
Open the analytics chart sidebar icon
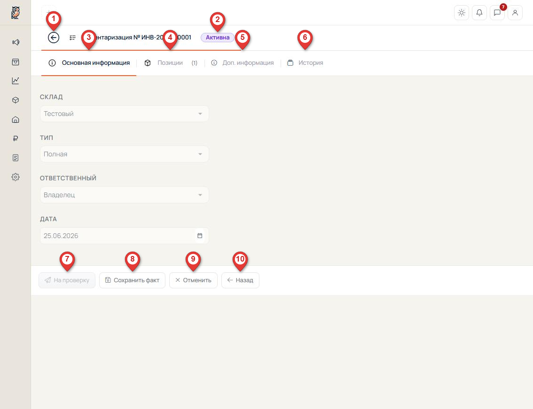pyautogui.click(x=16, y=80)
